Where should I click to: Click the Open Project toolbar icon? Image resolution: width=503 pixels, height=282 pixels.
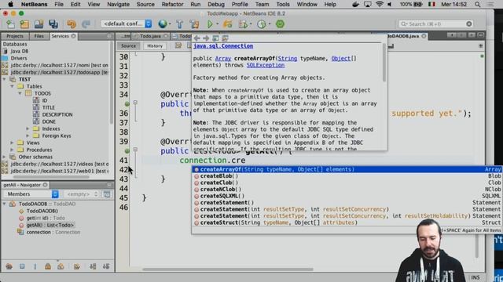[x=39, y=24]
